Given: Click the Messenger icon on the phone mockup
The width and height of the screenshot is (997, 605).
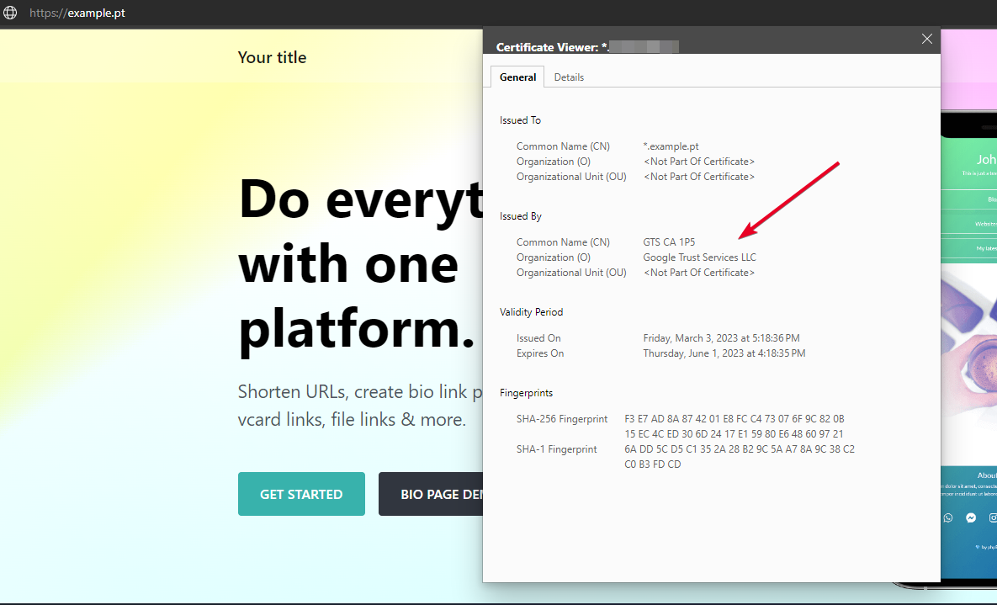Looking at the screenshot, I should (x=971, y=517).
